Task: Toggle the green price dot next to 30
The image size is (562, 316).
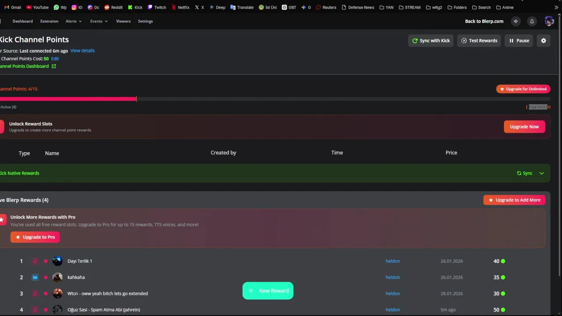Action: (x=503, y=294)
